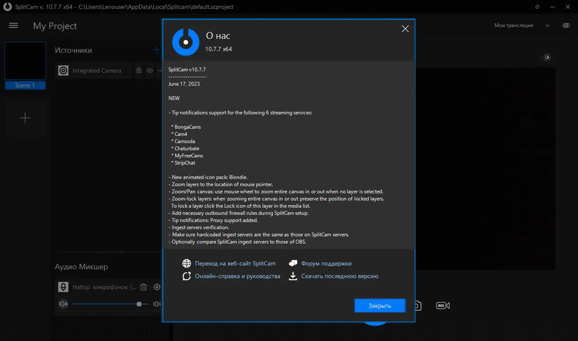Click the Camsoda list entry

[x=185, y=141]
